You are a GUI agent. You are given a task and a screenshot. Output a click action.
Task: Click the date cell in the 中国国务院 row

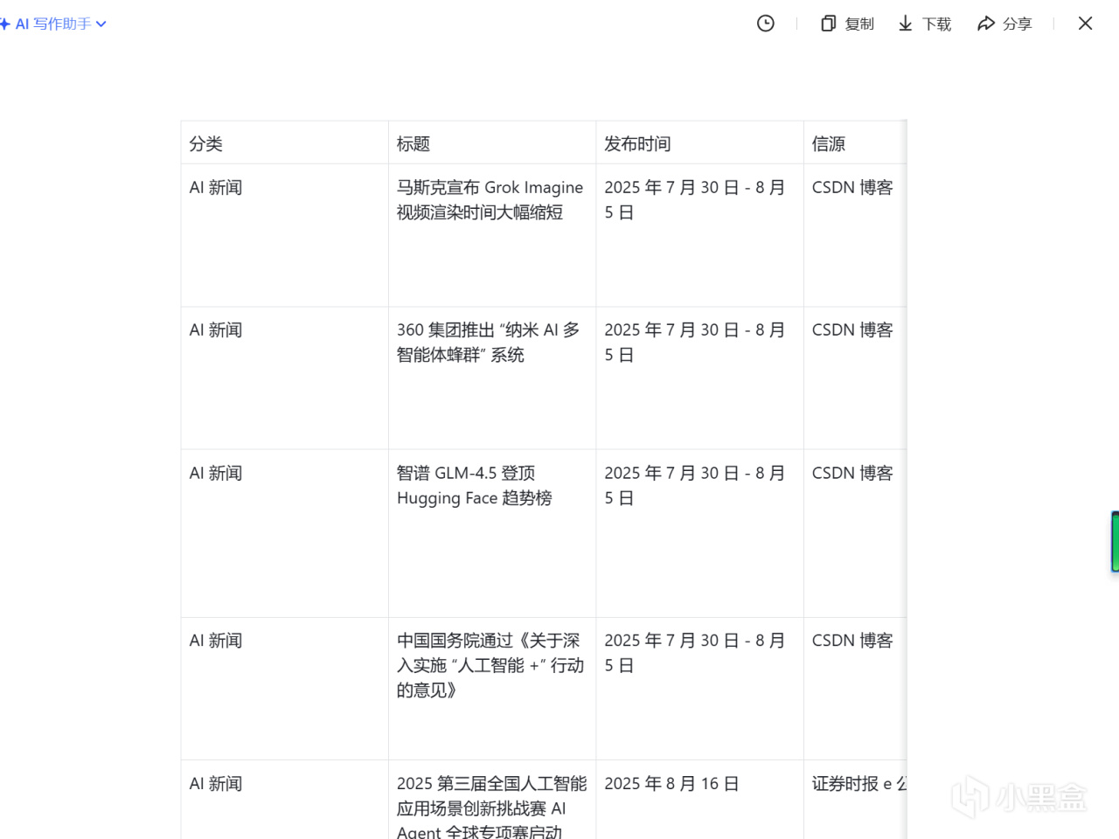699,689
